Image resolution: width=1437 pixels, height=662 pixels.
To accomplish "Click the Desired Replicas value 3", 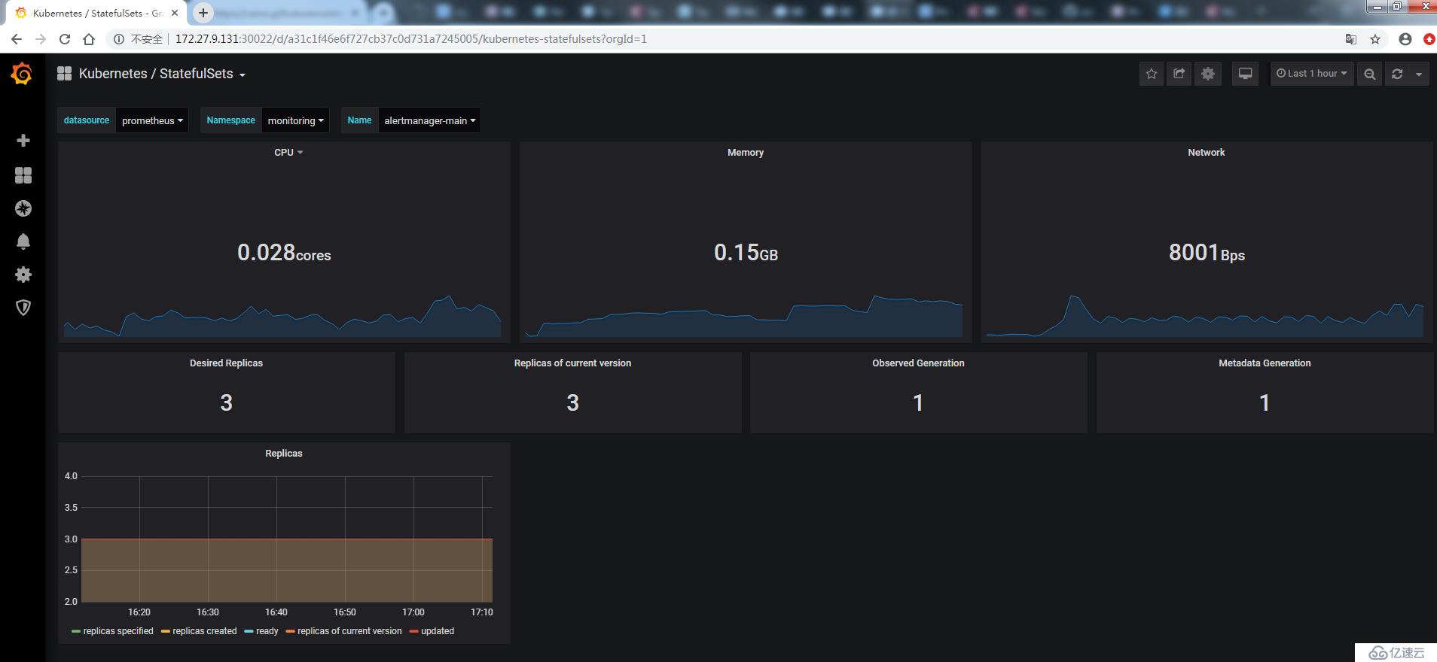I will tap(226, 403).
